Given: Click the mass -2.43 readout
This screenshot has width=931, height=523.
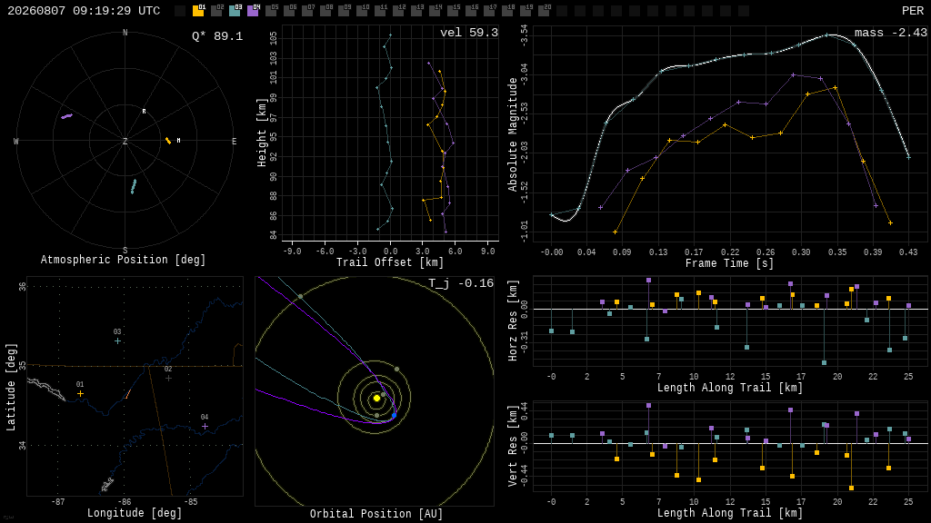Looking at the screenshot, I should point(891,33).
